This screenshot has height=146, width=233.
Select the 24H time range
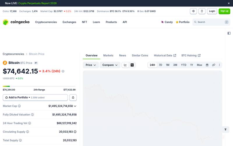152,65
